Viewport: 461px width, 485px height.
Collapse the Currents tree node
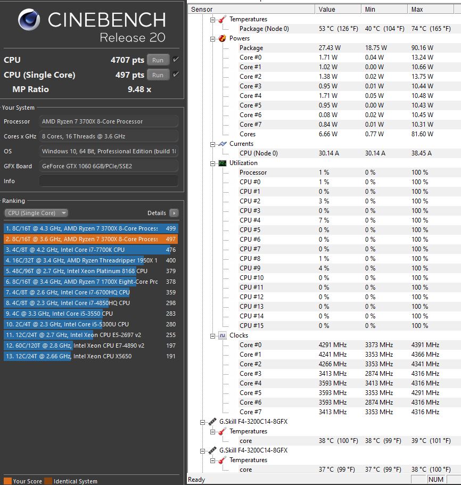pos(212,144)
